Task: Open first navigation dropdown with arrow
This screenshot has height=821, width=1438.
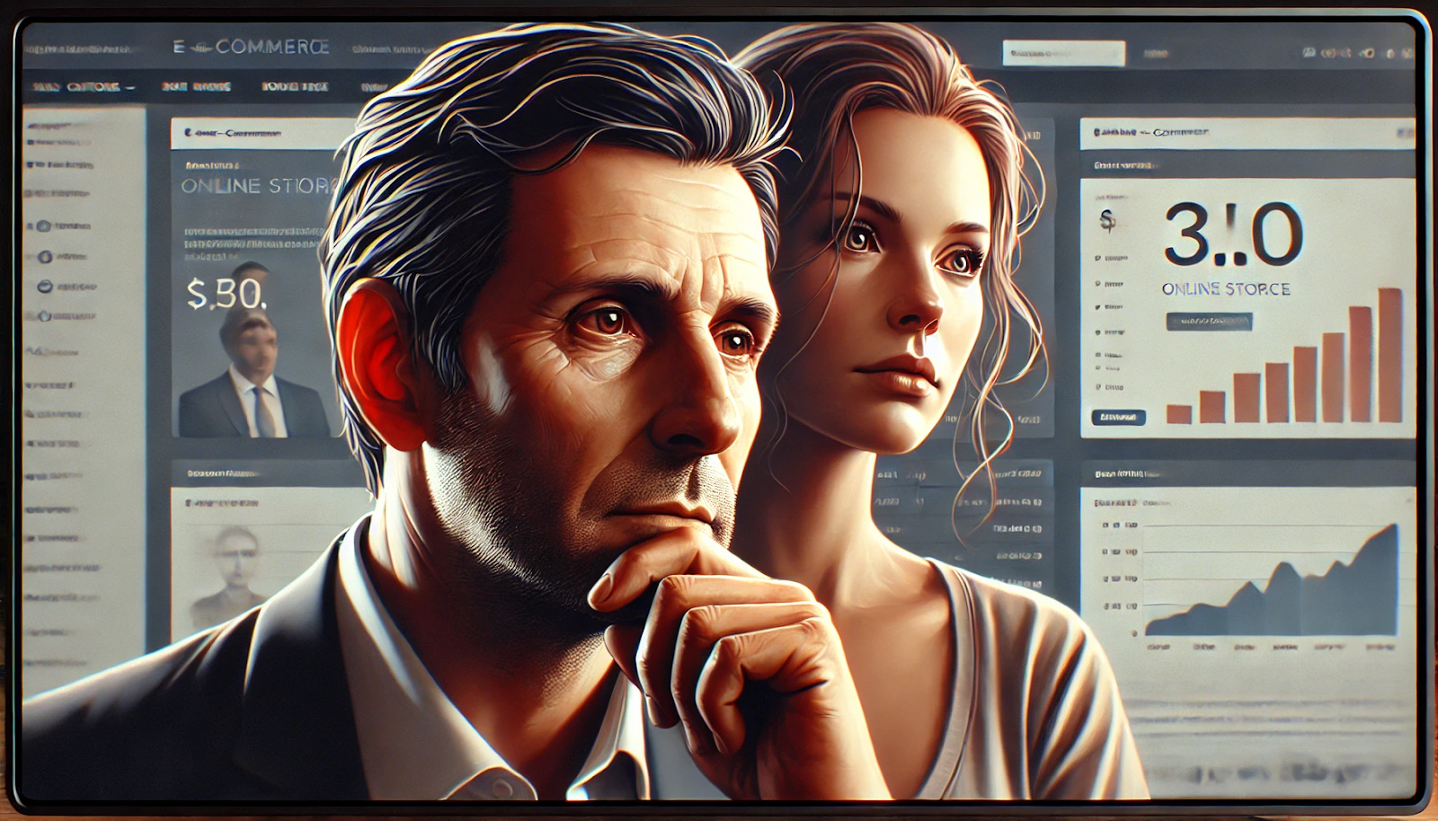Action: [83, 87]
